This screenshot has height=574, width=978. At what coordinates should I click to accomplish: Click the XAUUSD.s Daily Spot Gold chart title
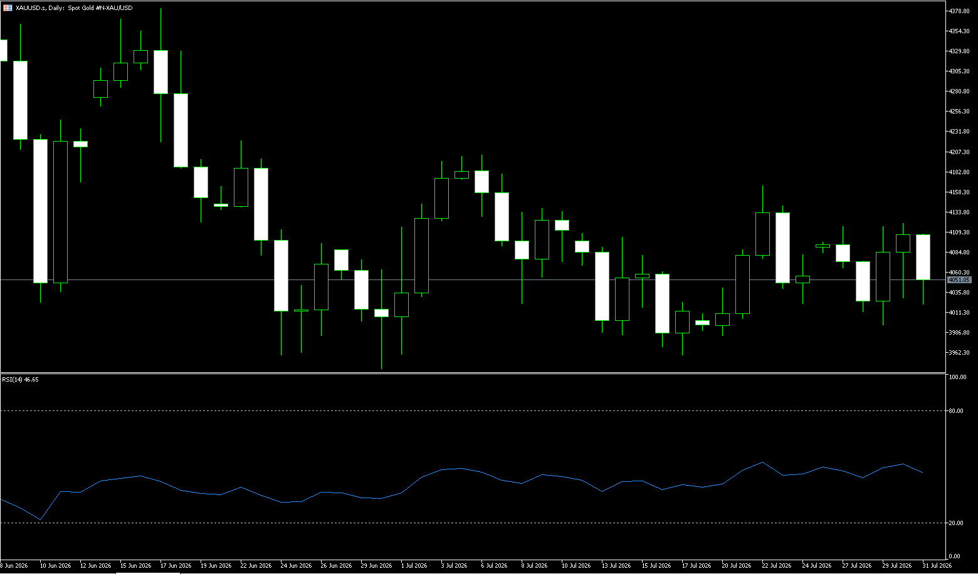pos(74,8)
